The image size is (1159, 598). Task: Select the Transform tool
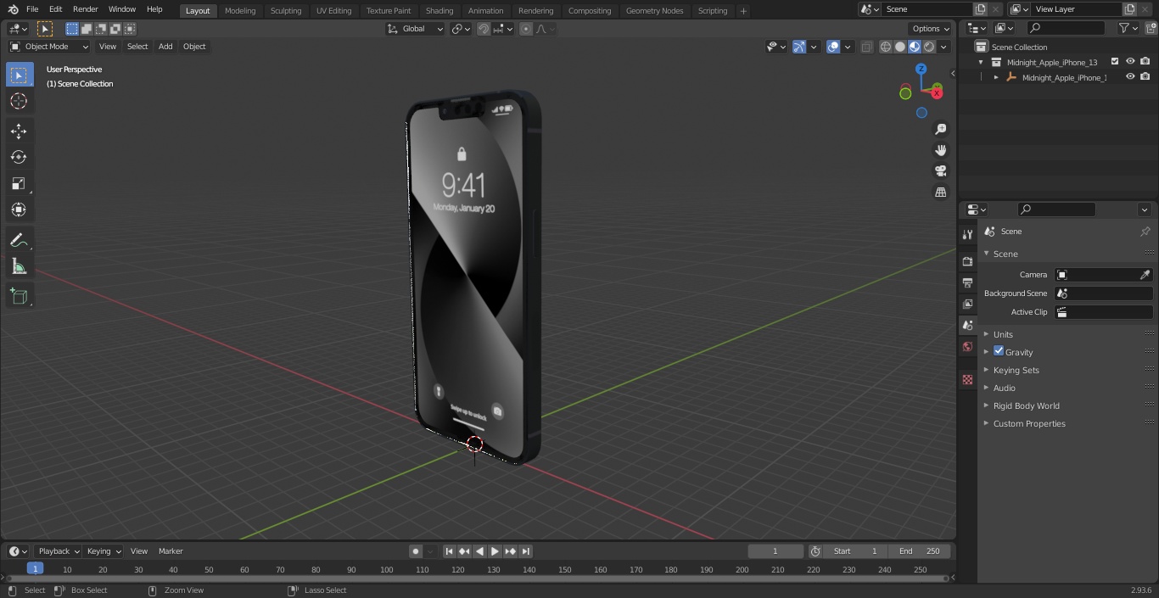[19, 210]
